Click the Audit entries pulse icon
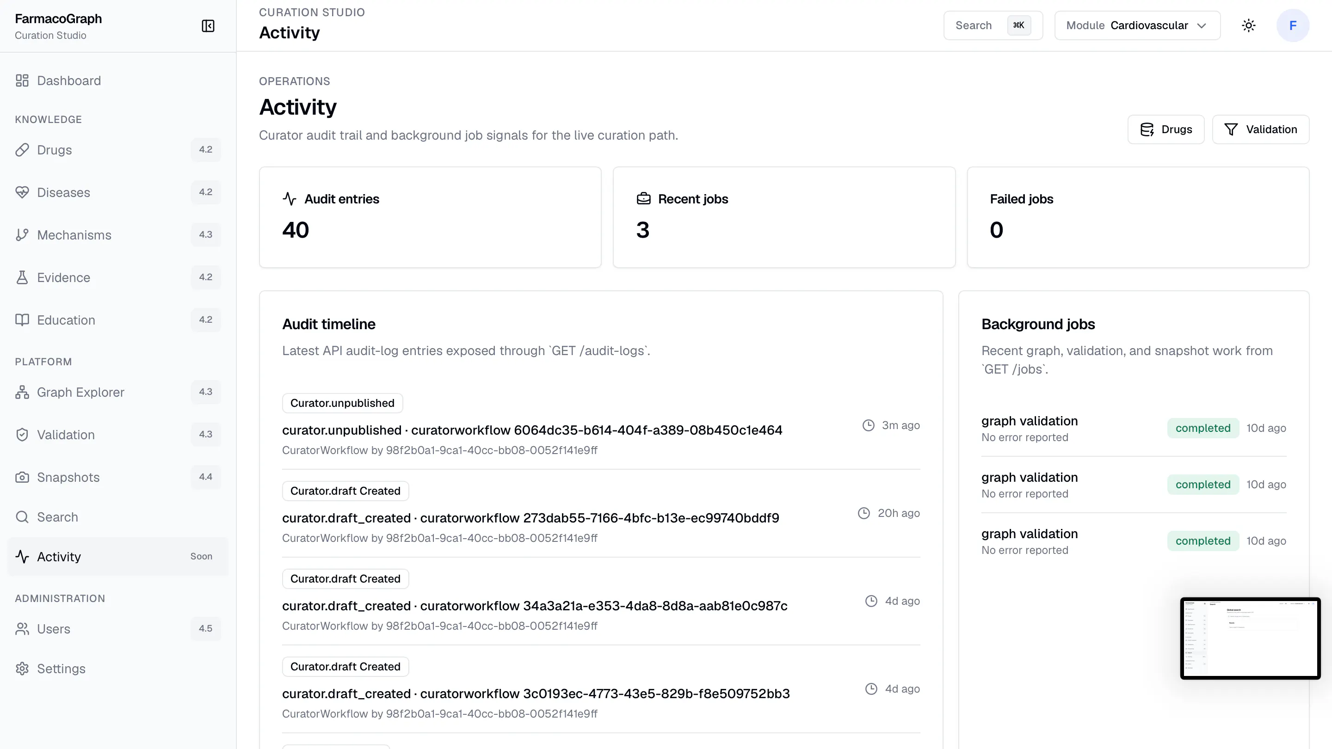The height and width of the screenshot is (749, 1332). point(289,199)
